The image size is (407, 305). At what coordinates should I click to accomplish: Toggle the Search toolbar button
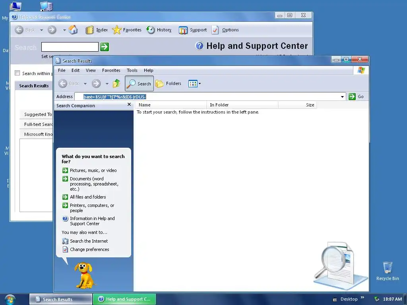point(140,83)
